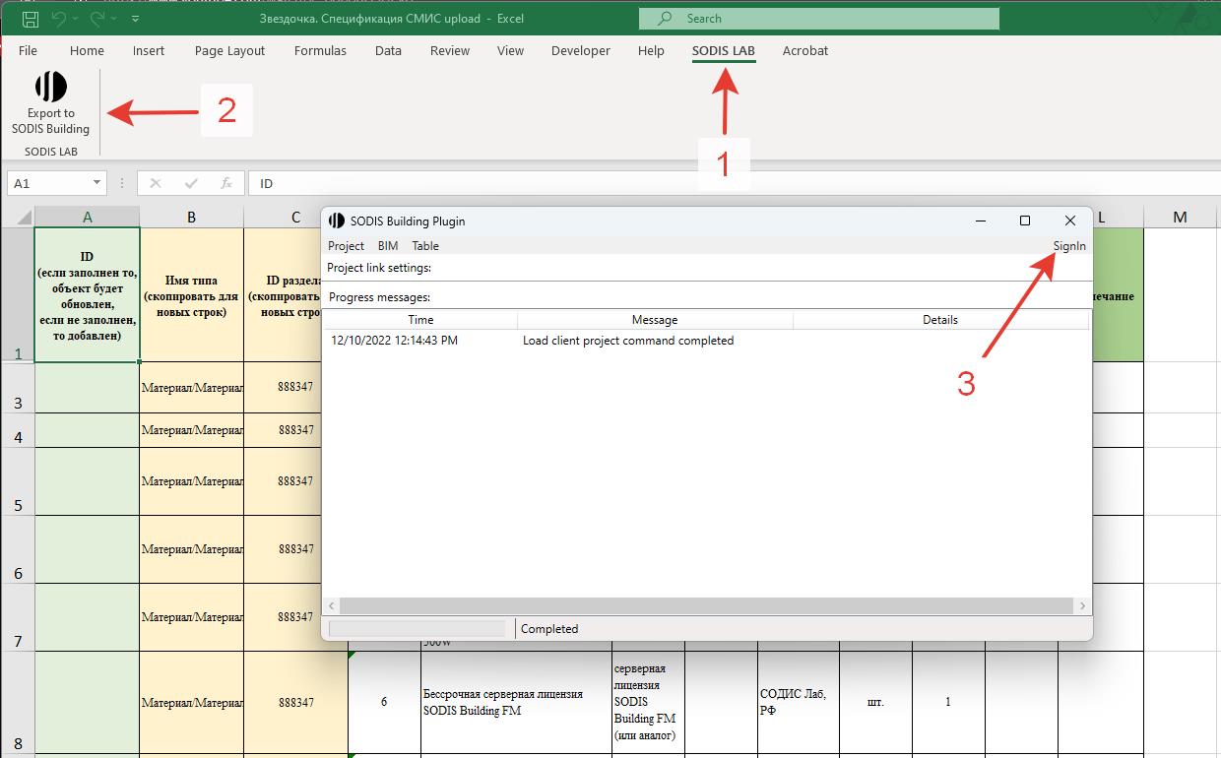1221x758 pixels.
Task: Open the Review tab
Action: click(x=450, y=50)
